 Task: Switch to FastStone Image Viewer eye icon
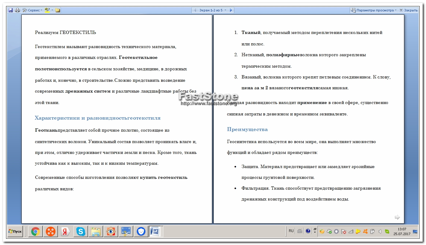[x=111, y=231]
